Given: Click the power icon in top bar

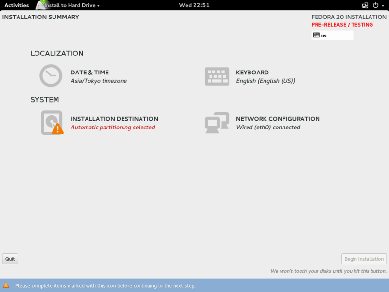Looking at the screenshot, I should click(375, 5).
